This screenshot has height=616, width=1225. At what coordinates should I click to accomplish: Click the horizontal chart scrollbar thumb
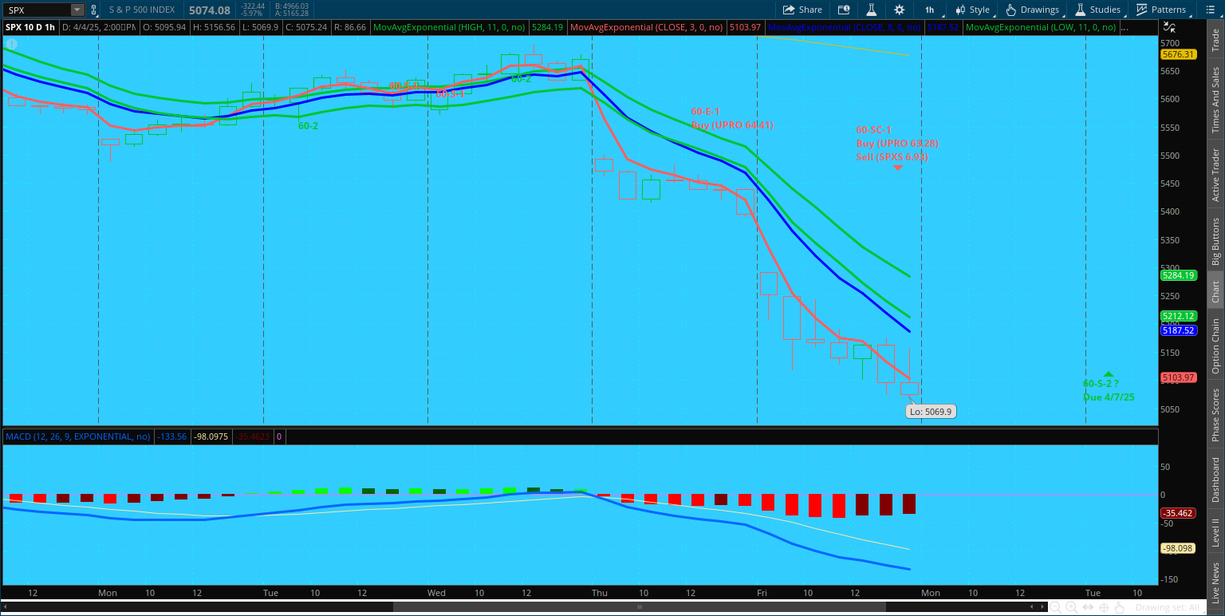pyautogui.click(x=638, y=607)
